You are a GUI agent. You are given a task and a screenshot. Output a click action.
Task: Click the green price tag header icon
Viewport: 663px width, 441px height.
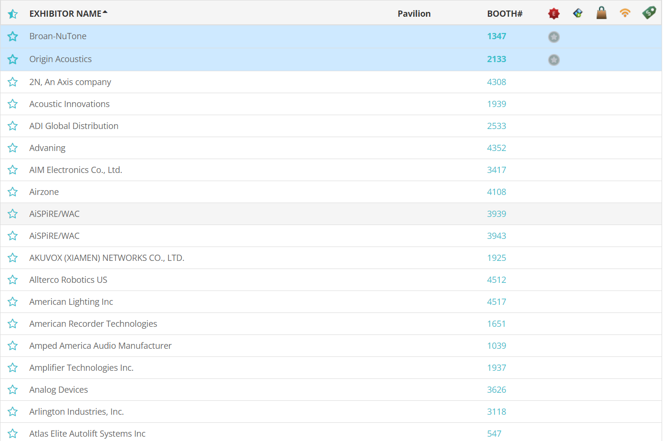[649, 12]
